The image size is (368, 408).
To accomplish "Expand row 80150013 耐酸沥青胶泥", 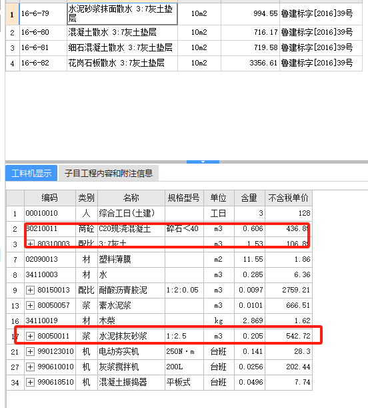I will (30, 290).
